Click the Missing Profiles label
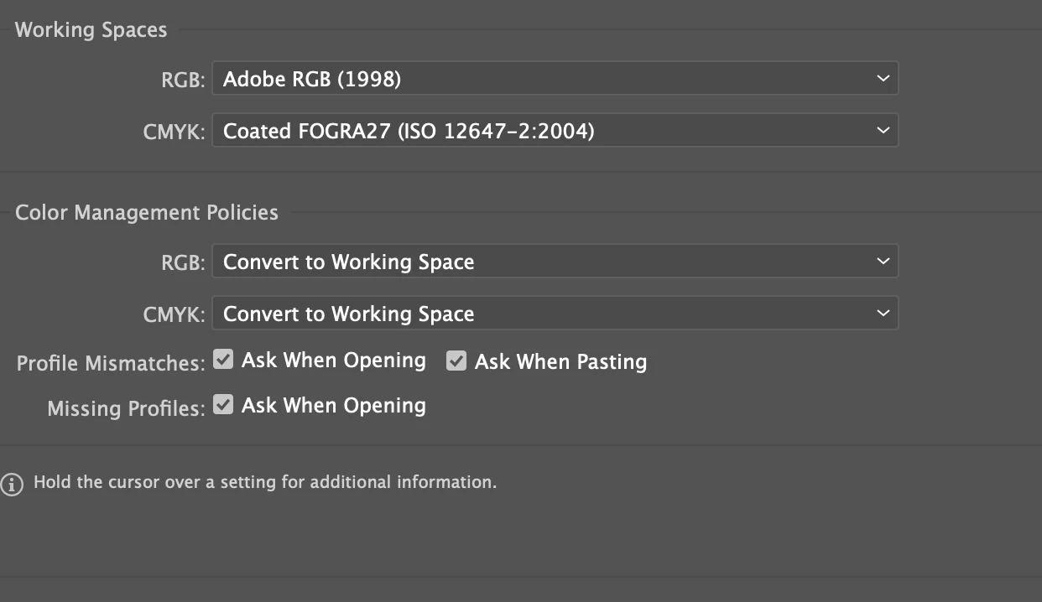 [126, 409]
